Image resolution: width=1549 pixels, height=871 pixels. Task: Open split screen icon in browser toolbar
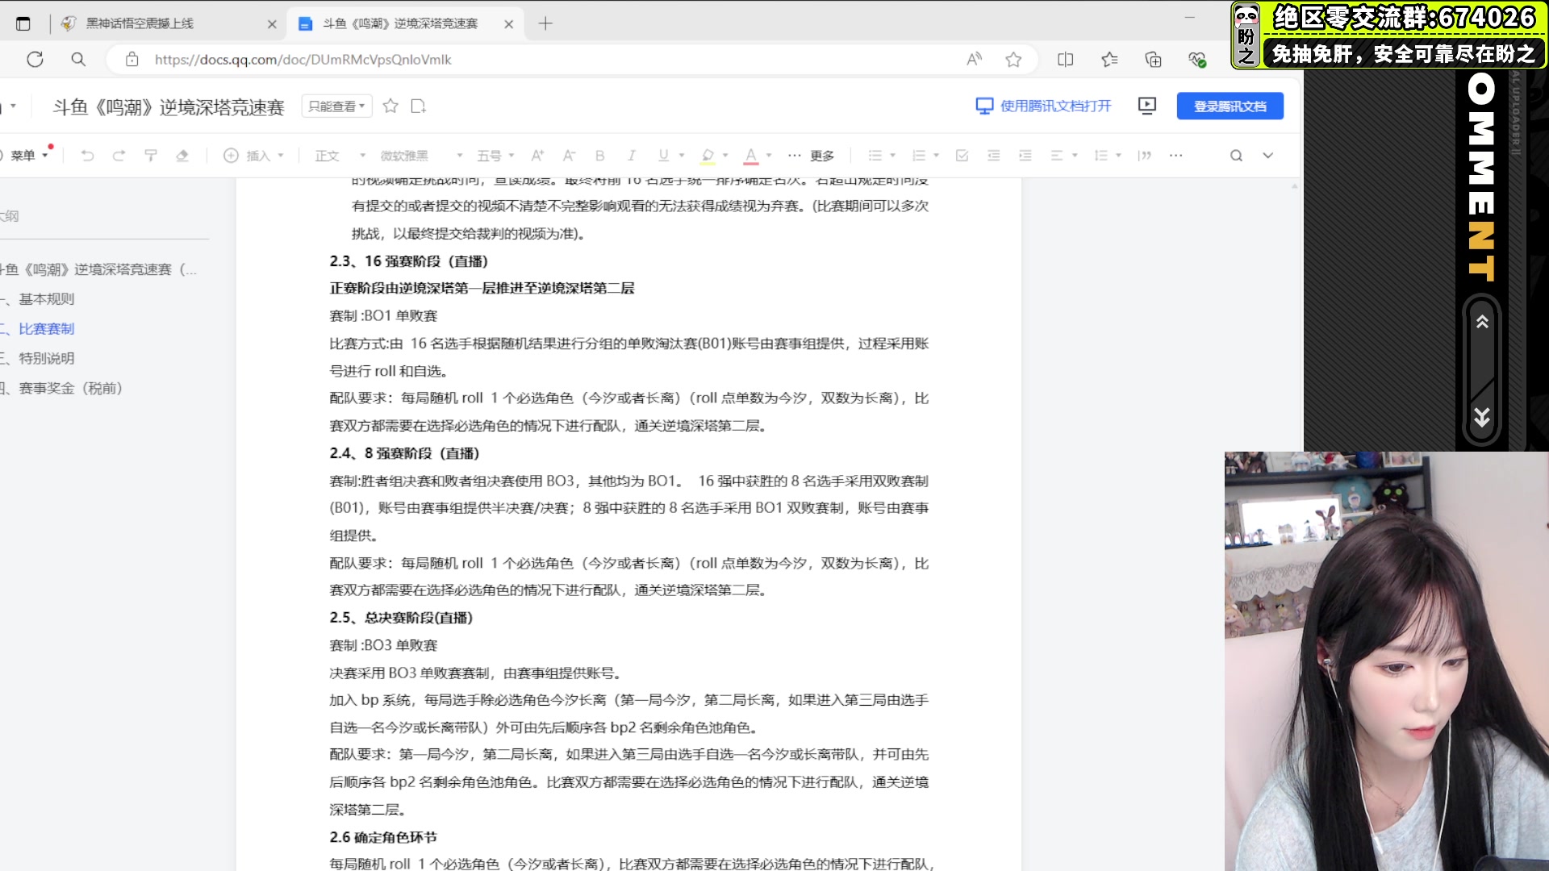1065,59
